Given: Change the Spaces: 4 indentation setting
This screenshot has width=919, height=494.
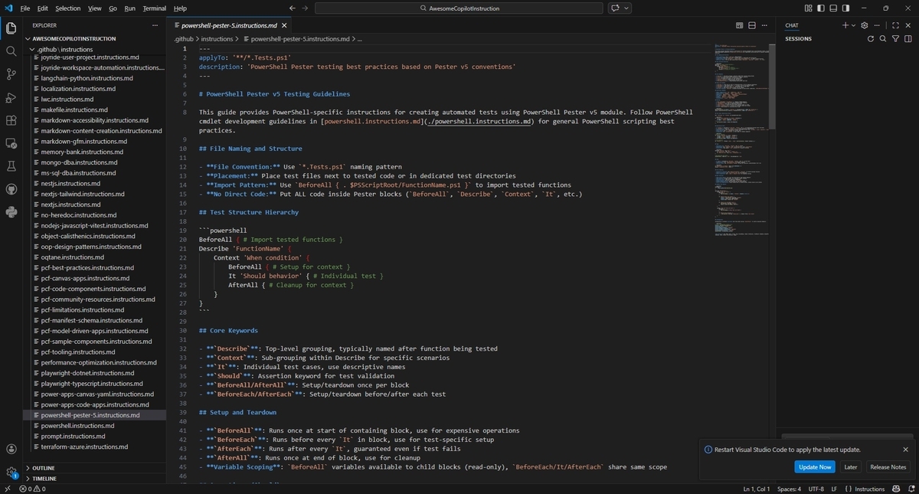Looking at the screenshot, I should pyautogui.click(x=790, y=489).
